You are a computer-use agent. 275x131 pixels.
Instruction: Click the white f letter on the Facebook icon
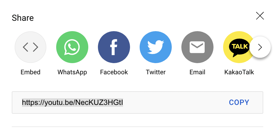pyautogui.click(x=114, y=47)
